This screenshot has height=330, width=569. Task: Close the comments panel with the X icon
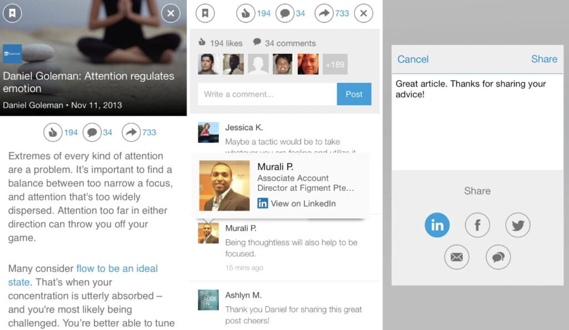pyautogui.click(x=363, y=13)
